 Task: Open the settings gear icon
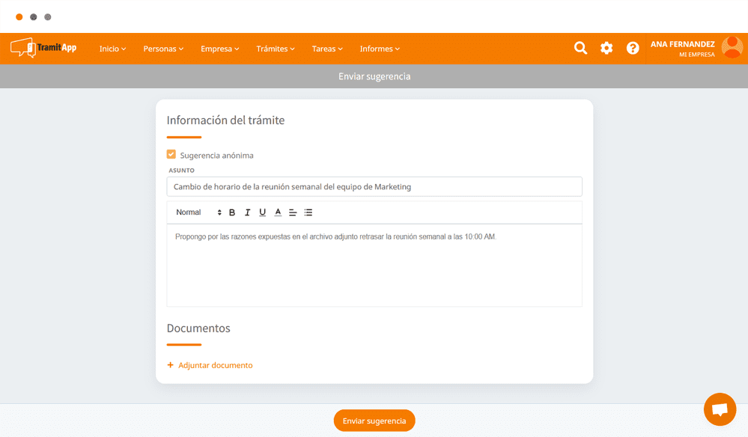coord(606,48)
